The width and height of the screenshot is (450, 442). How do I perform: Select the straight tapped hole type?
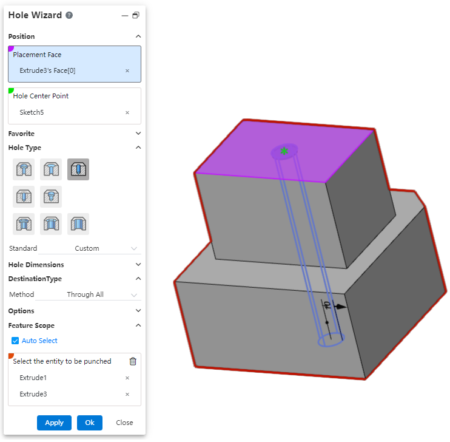pos(23,197)
